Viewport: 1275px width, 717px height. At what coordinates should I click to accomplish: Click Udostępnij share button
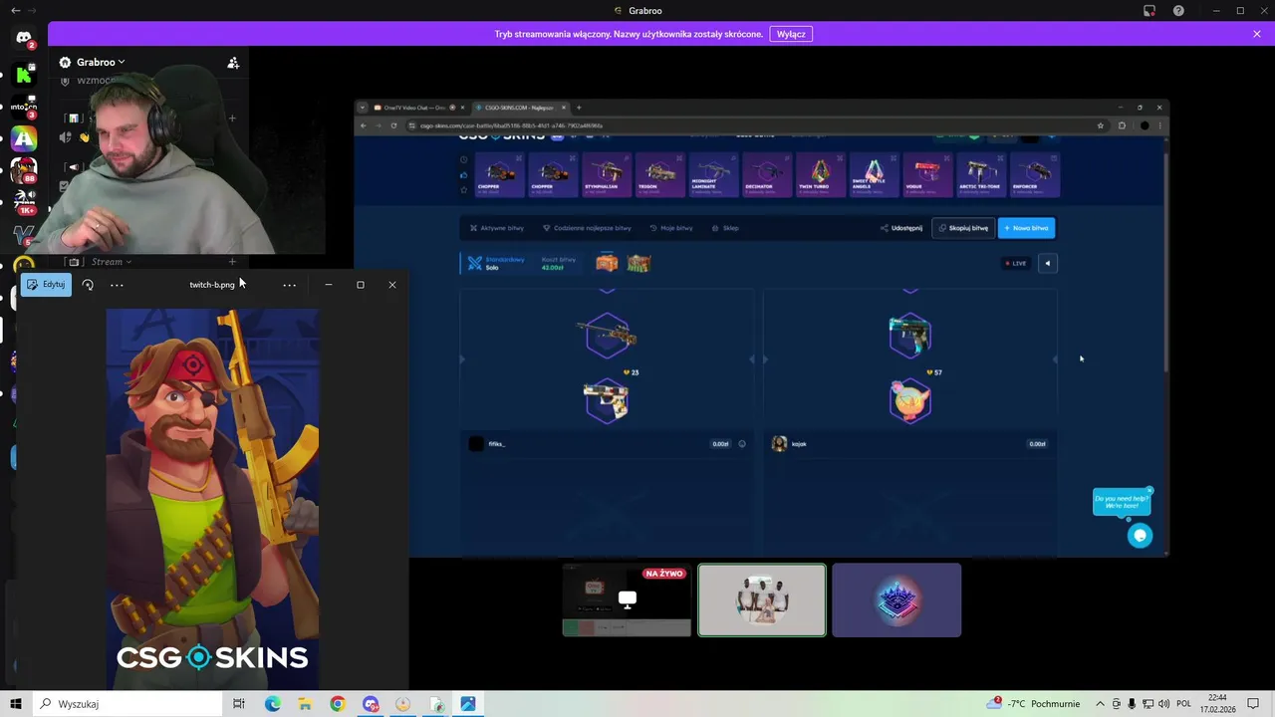(x=901, y=228)
